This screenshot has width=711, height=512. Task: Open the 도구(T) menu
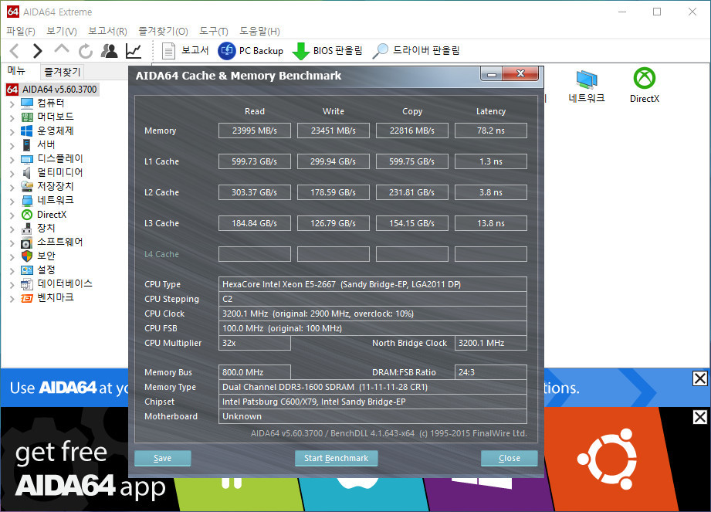(214, 32)
